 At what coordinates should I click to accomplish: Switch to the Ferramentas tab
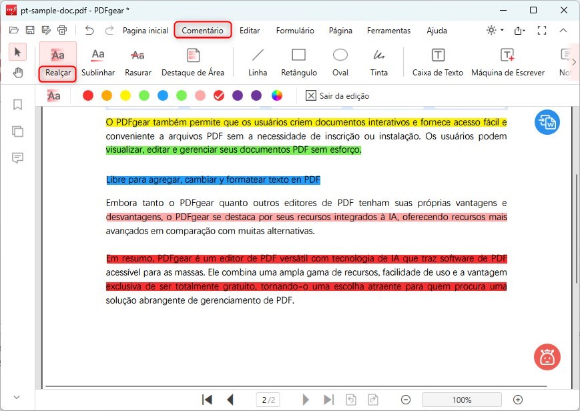388,31
